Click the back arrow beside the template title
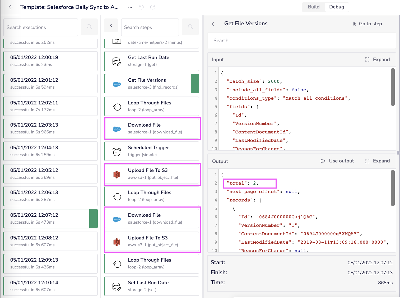 coord(11,7)
